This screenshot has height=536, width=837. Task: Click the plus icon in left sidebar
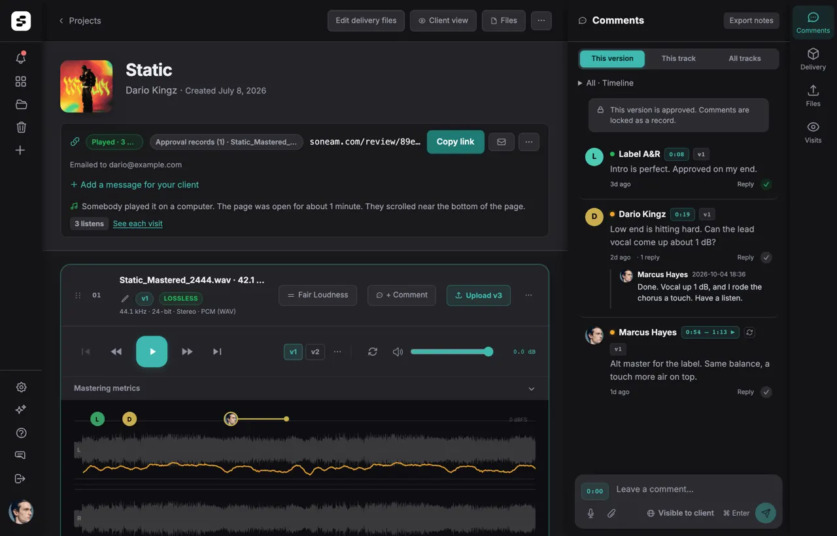[20, 150]
